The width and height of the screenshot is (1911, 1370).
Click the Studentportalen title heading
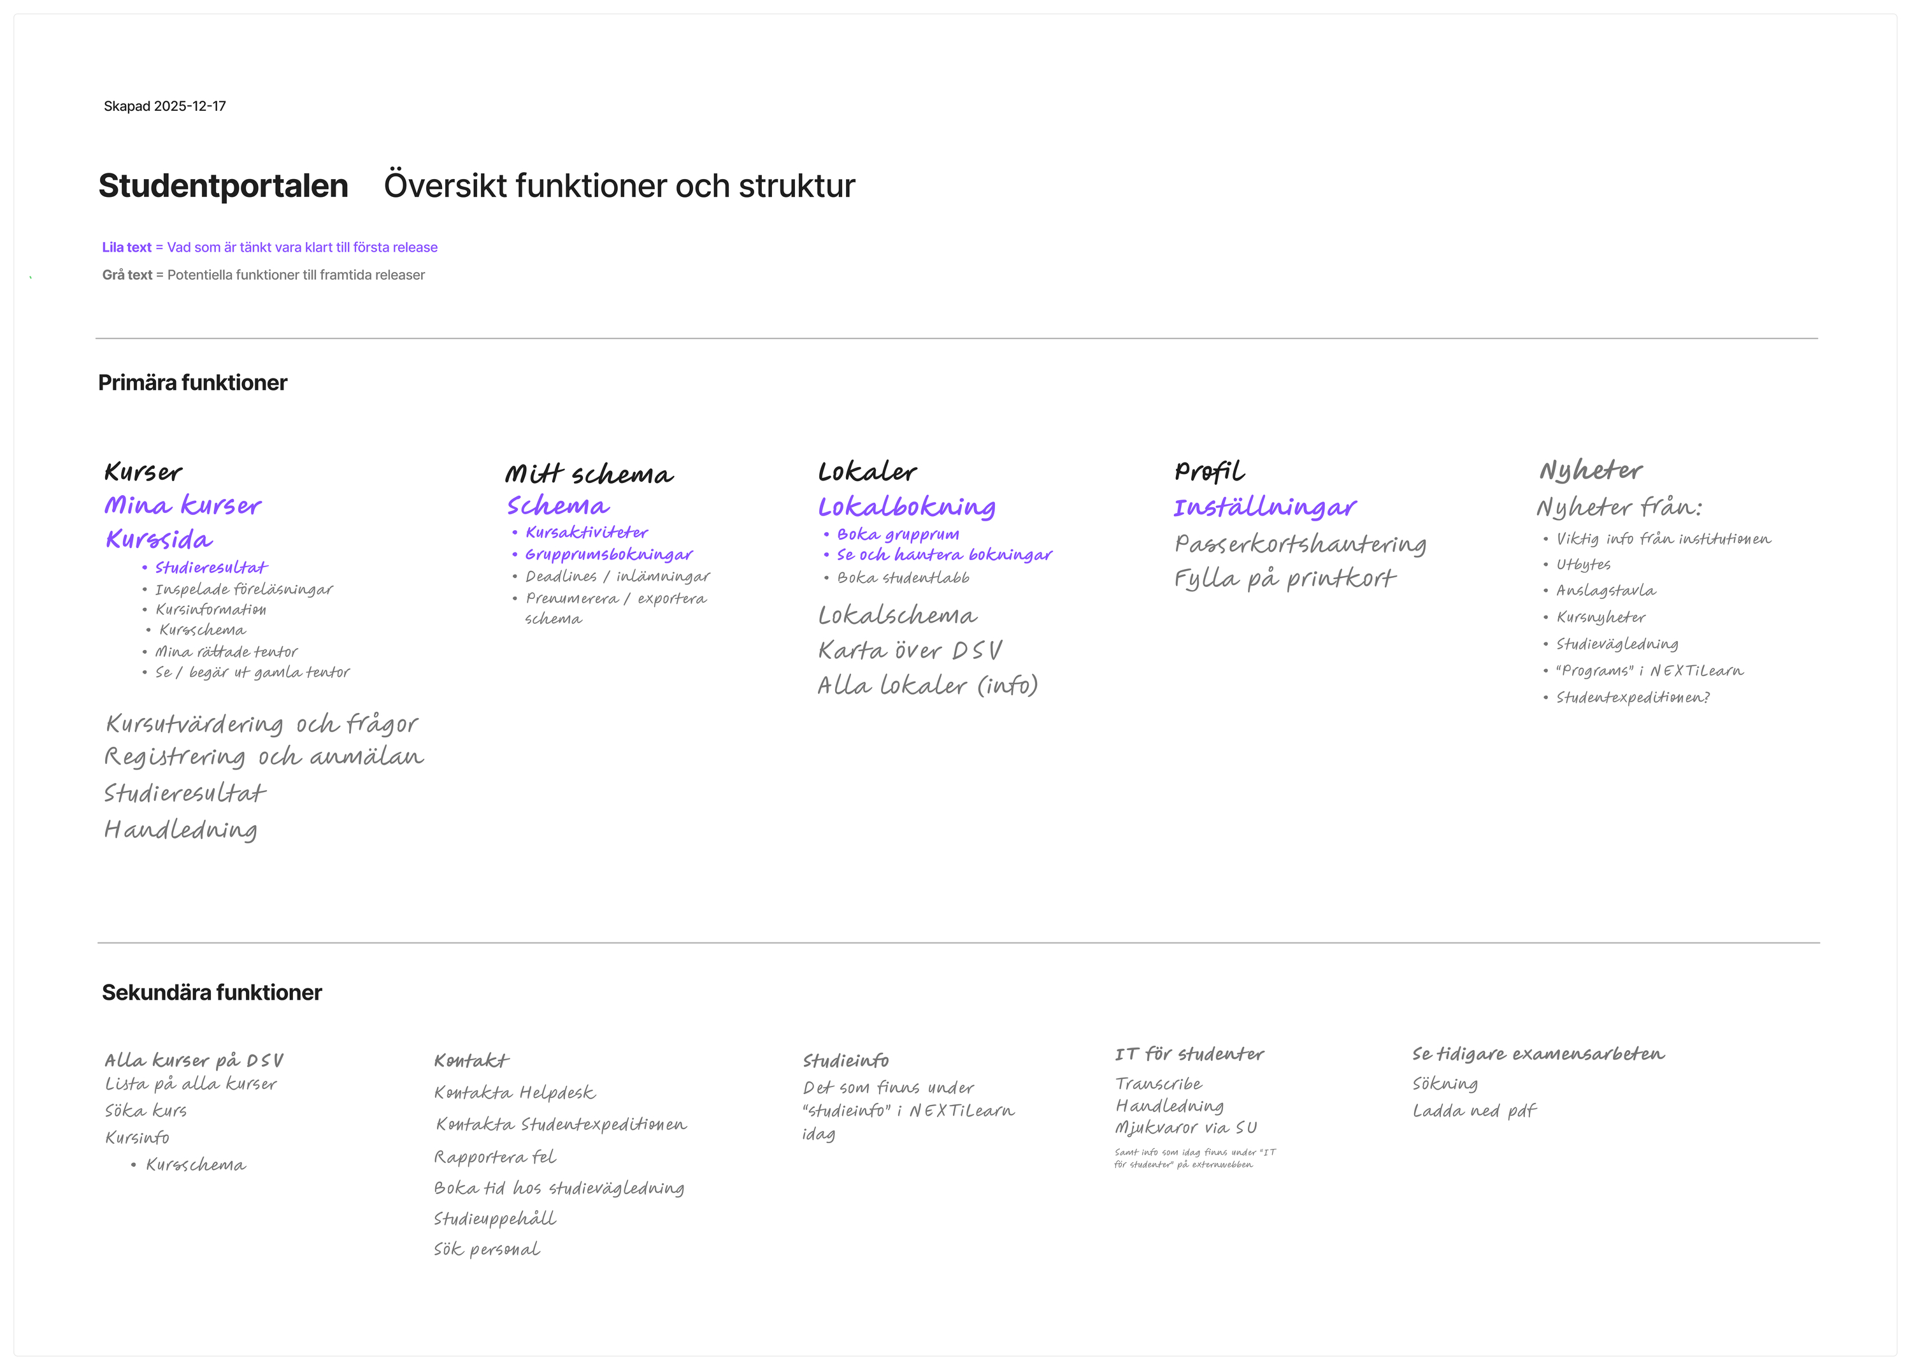[x=222, y=185]
